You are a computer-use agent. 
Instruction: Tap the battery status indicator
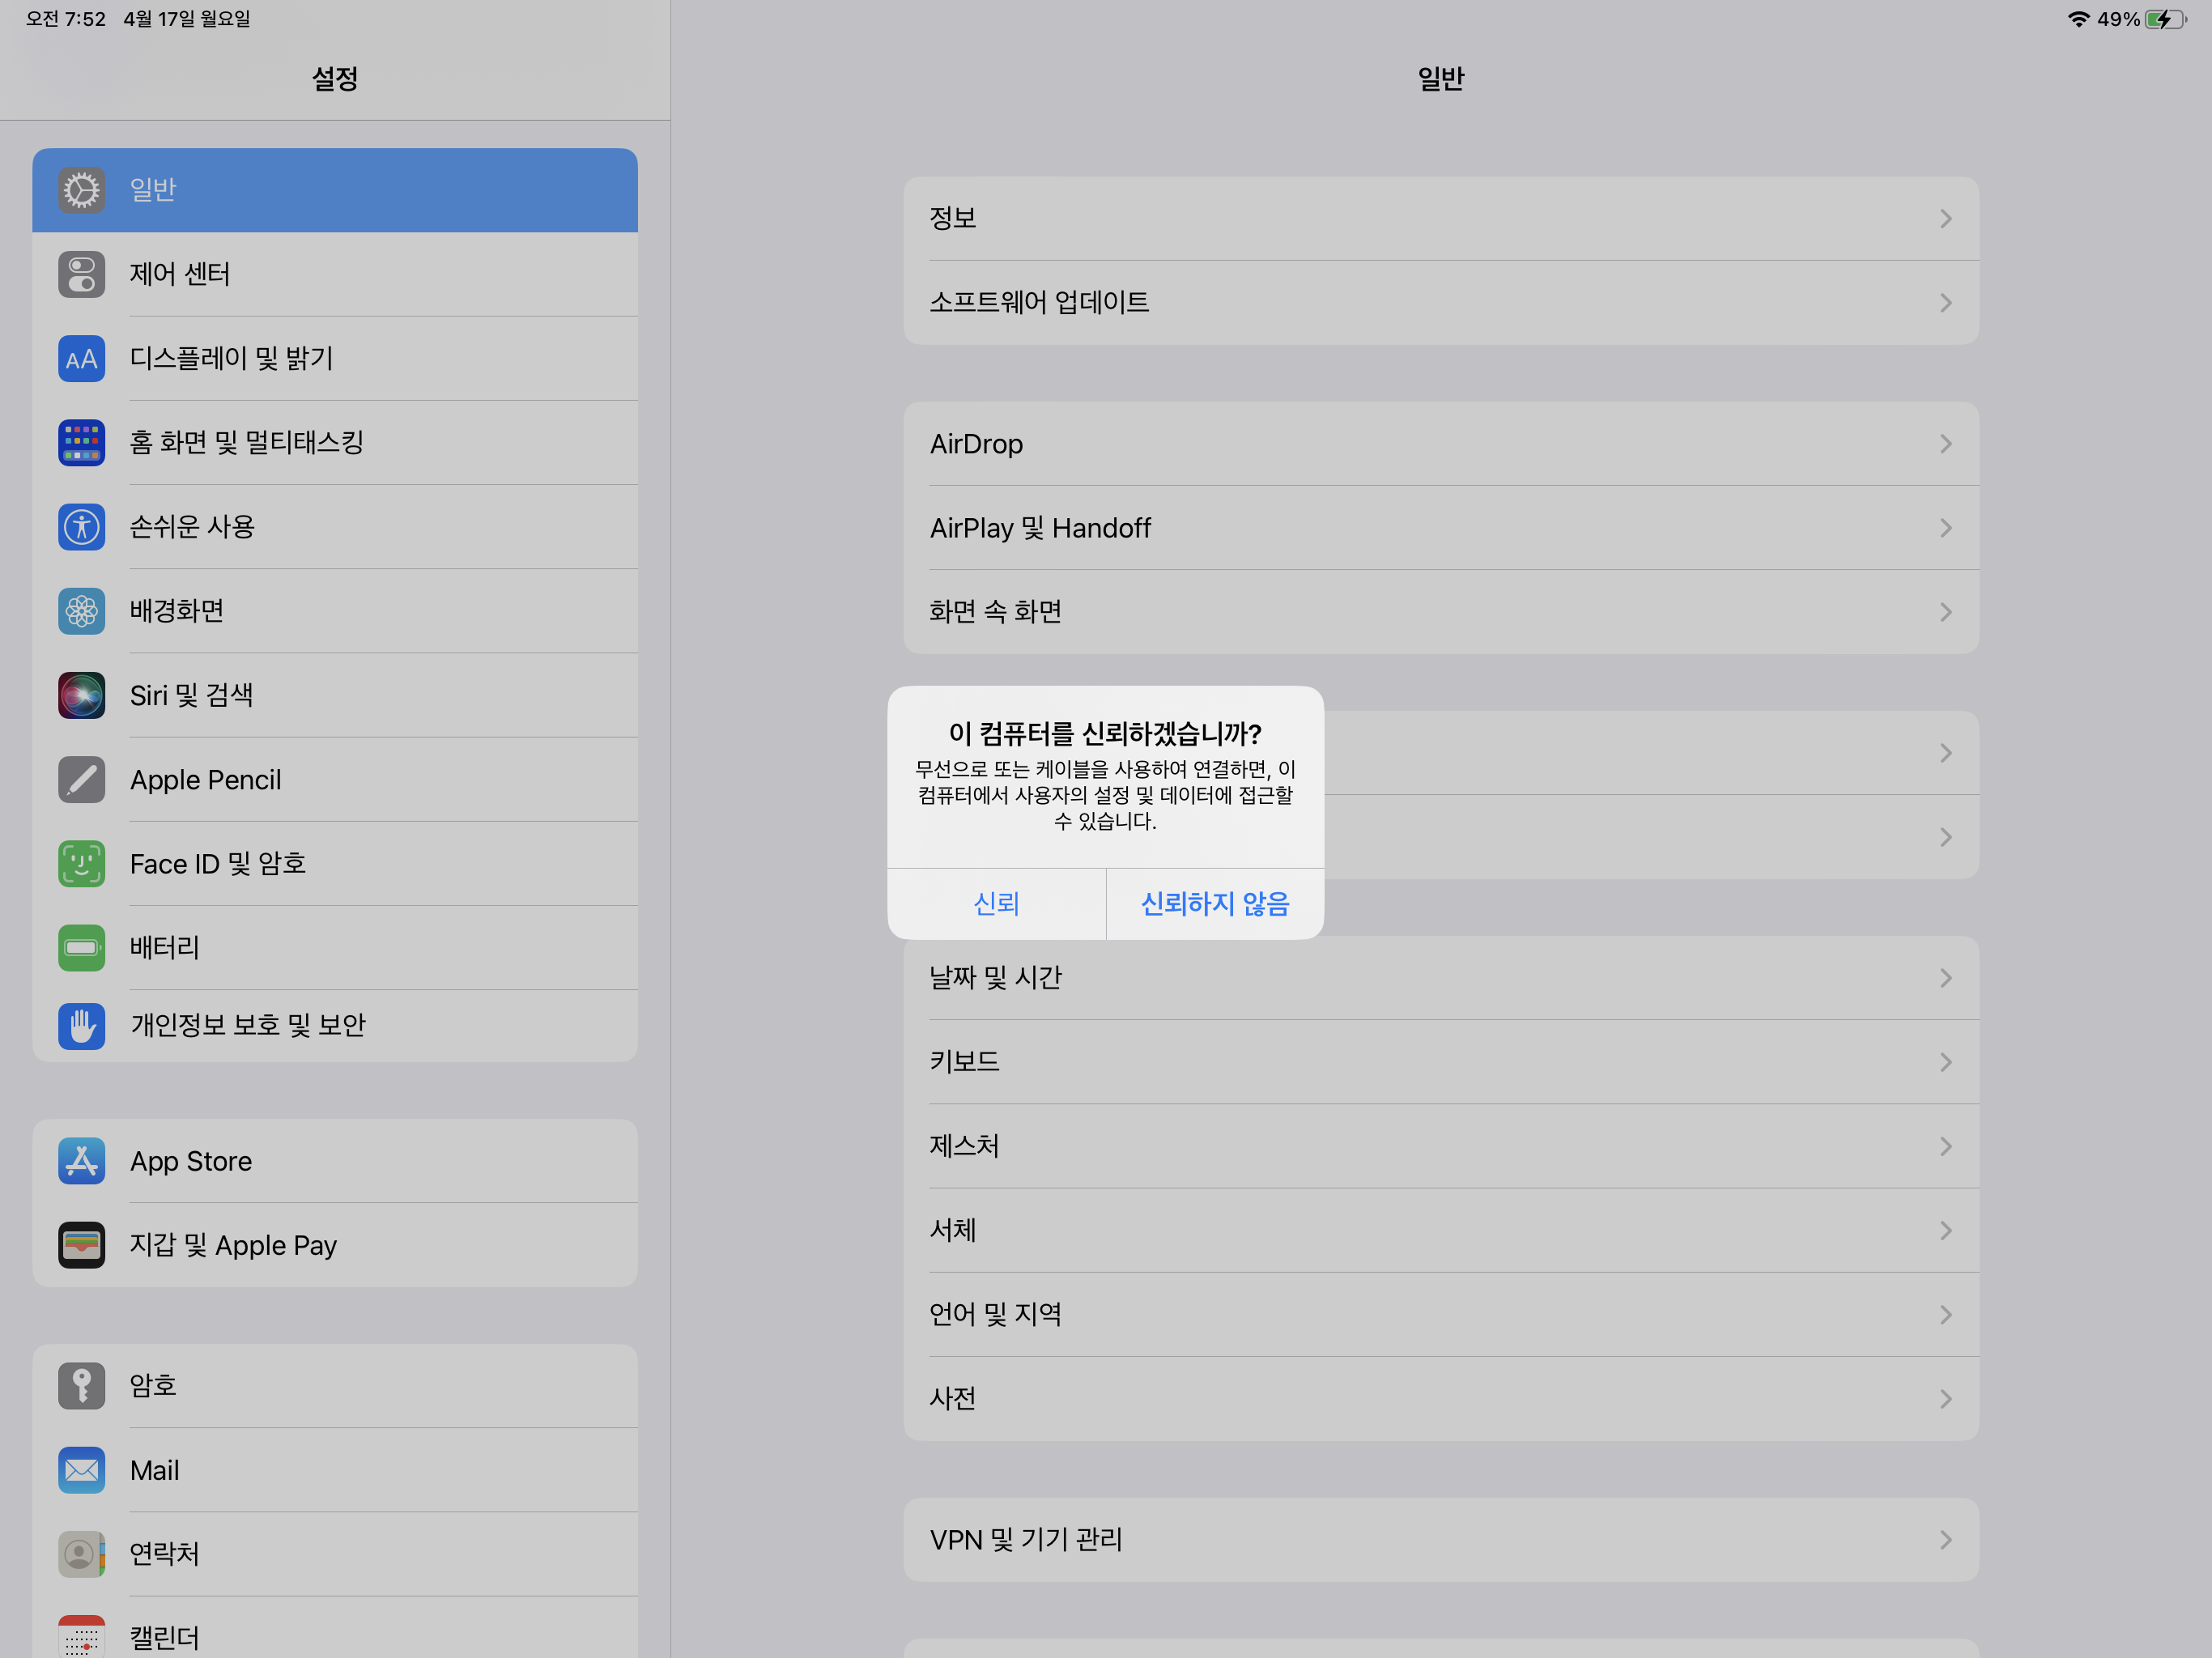(2164, 19)
